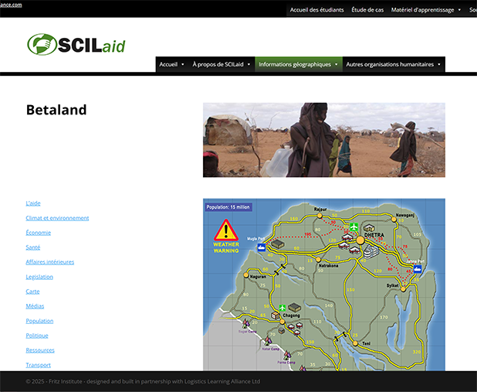Open Autres organisations humanitaires menu
The height and width of the screenshot is (392, 477).
click(x=390, y=64)
